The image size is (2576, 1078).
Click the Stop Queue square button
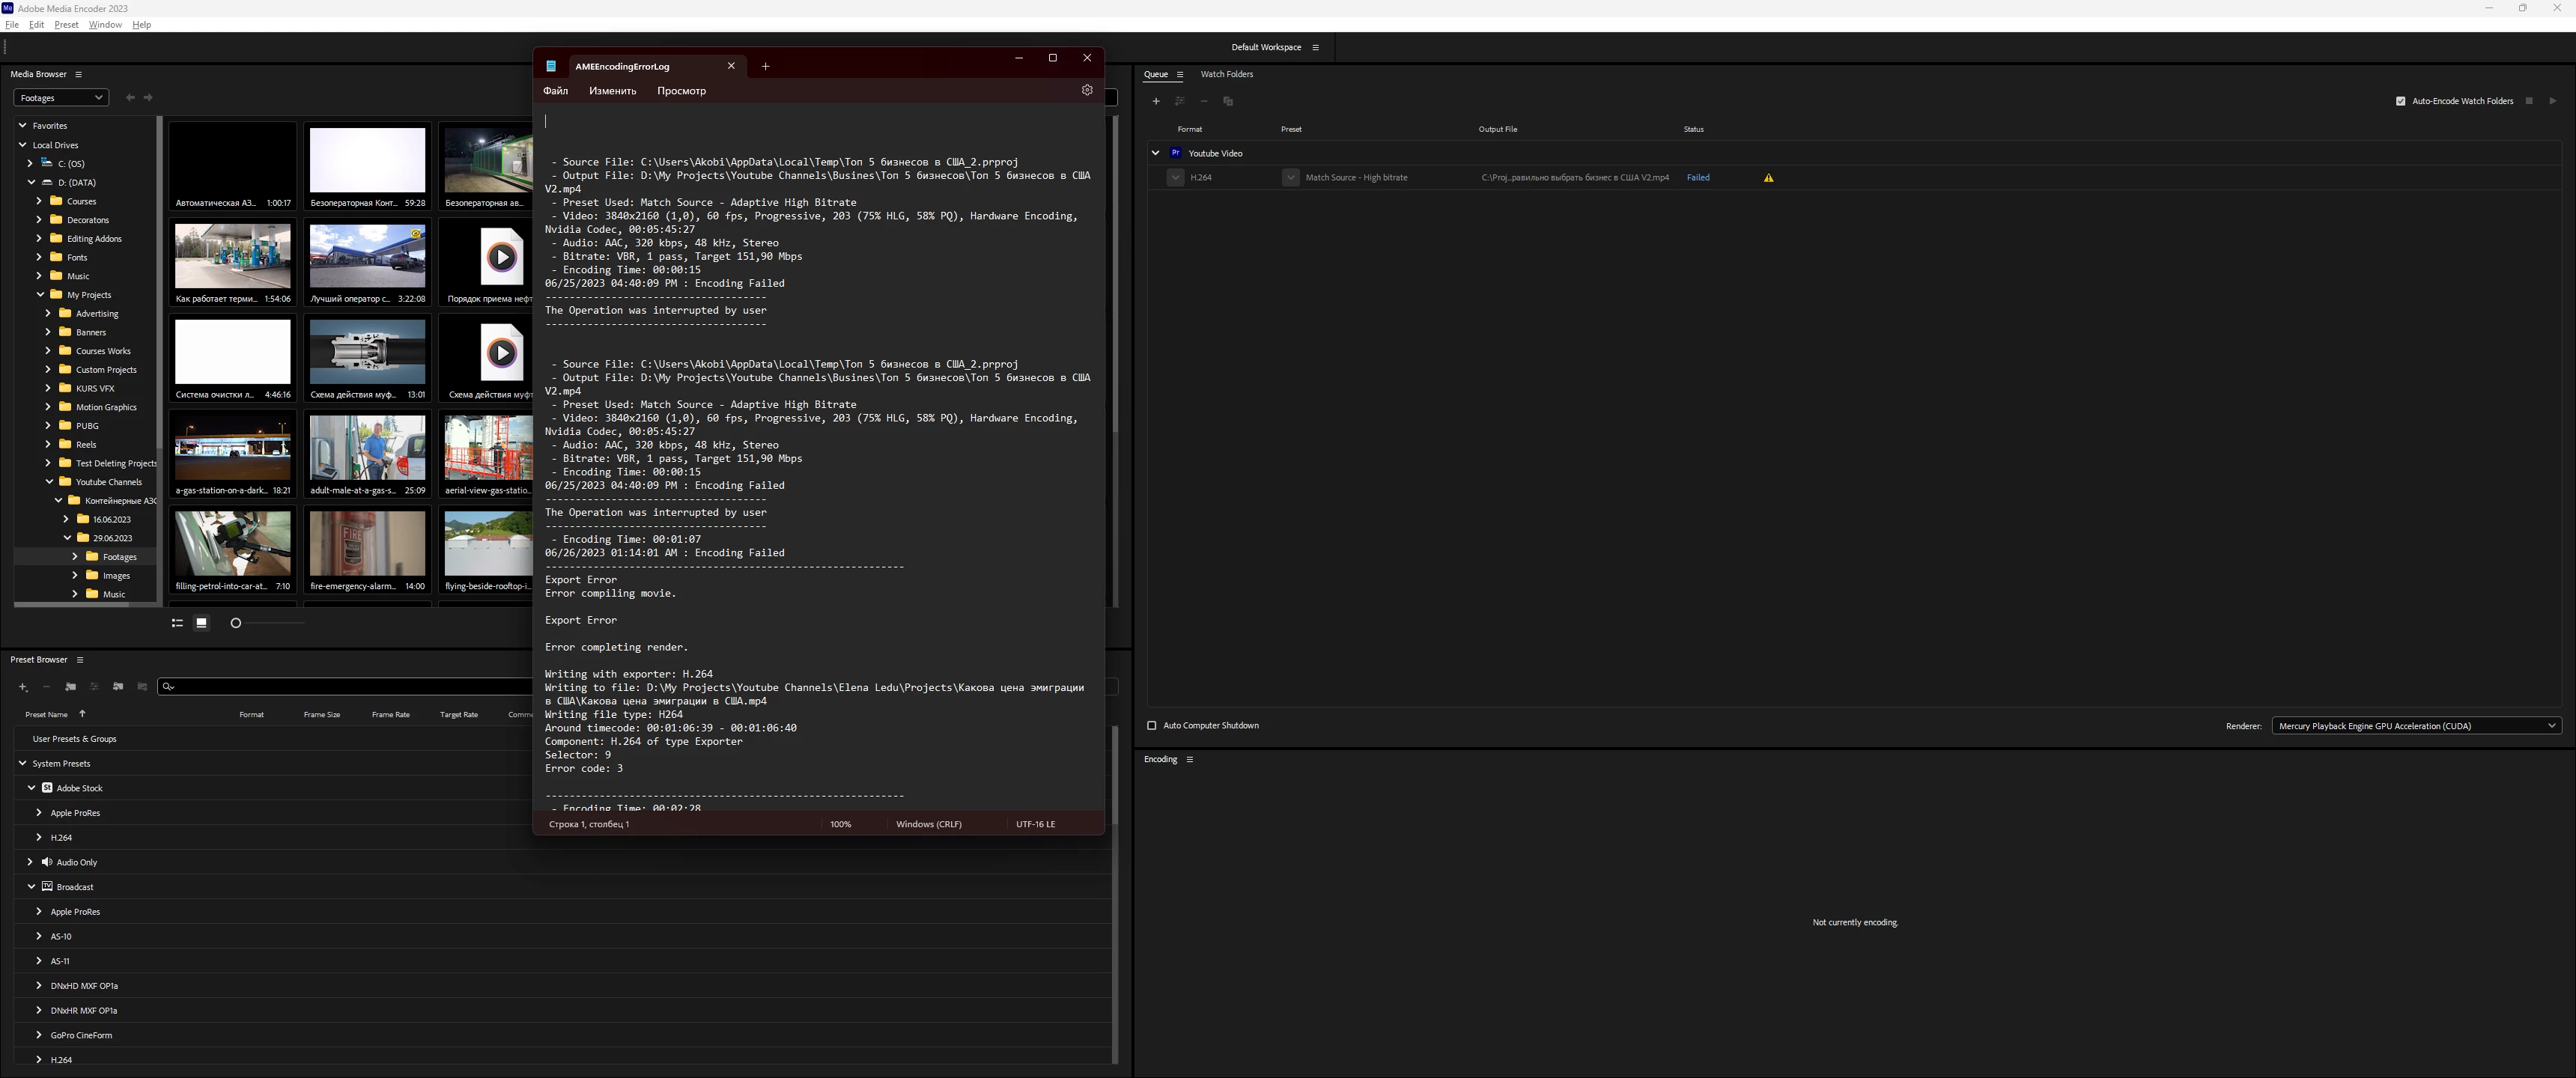[x=2529, y=101]
